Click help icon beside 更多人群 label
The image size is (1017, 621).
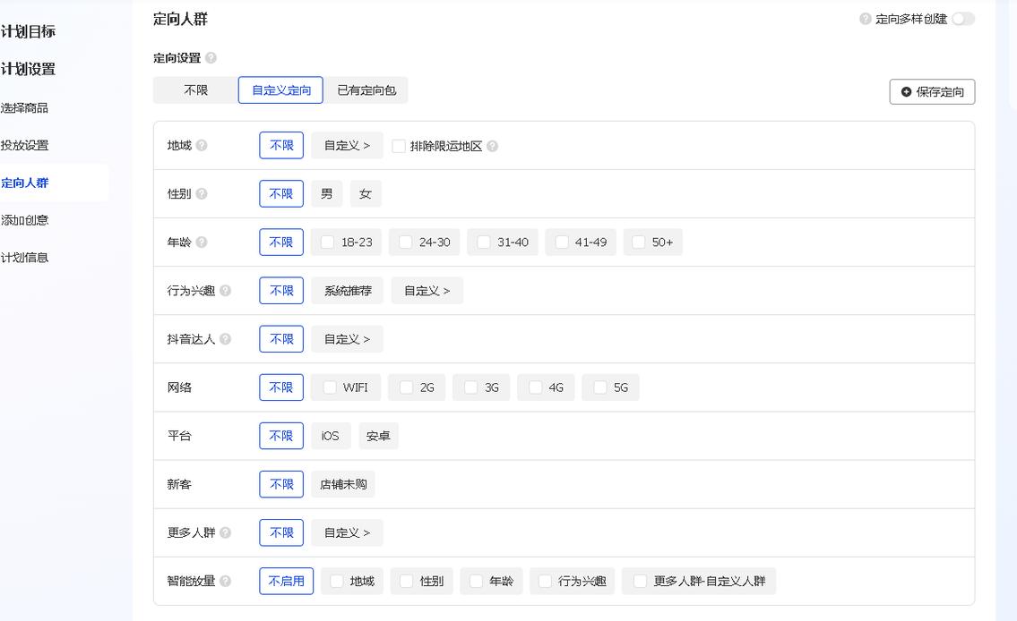[225, 532]
